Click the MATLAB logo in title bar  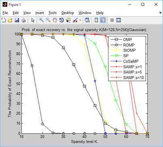pos(5,4)
